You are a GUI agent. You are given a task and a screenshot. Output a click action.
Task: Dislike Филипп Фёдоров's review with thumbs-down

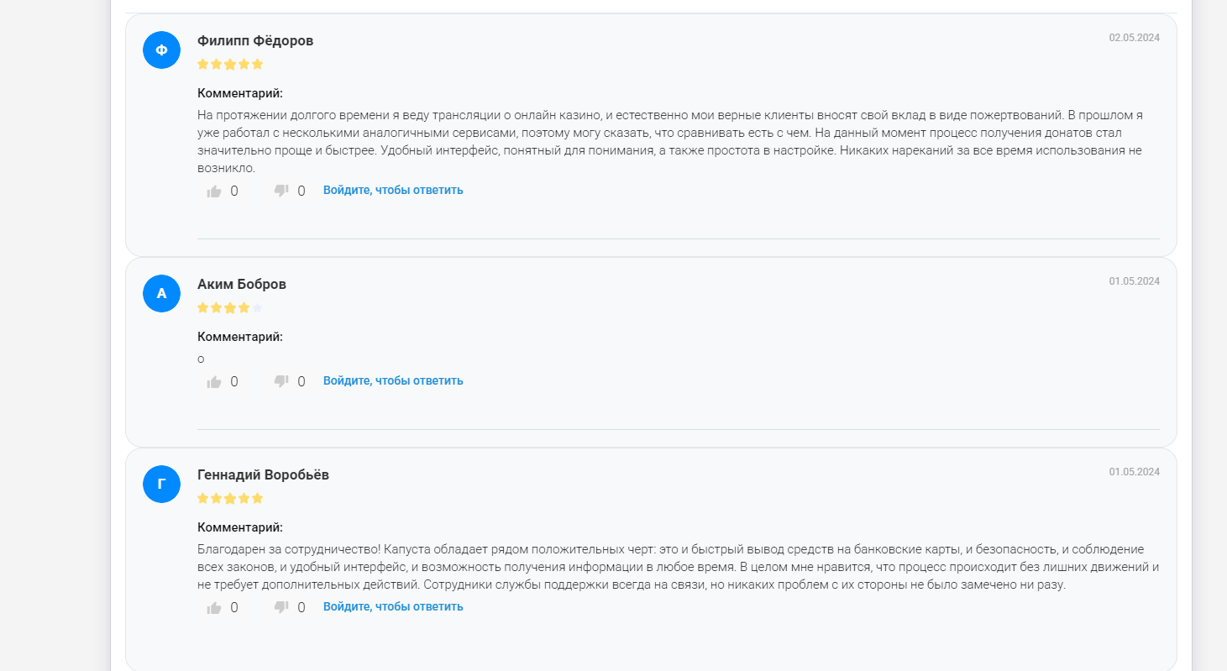[x=281, y=191]
